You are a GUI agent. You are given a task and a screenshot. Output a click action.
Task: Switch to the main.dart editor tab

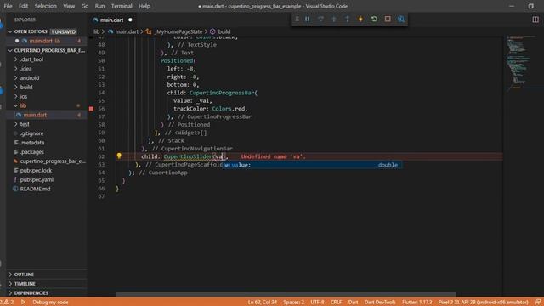pos(111,20)
